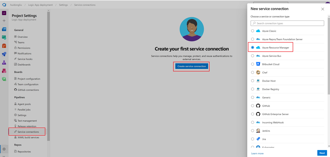
Task: Open the Learn more link
Action: (x=257, y=153)
